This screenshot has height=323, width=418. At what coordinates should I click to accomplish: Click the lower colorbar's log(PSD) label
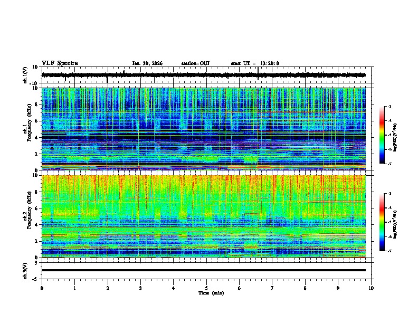tap(395, 224)
